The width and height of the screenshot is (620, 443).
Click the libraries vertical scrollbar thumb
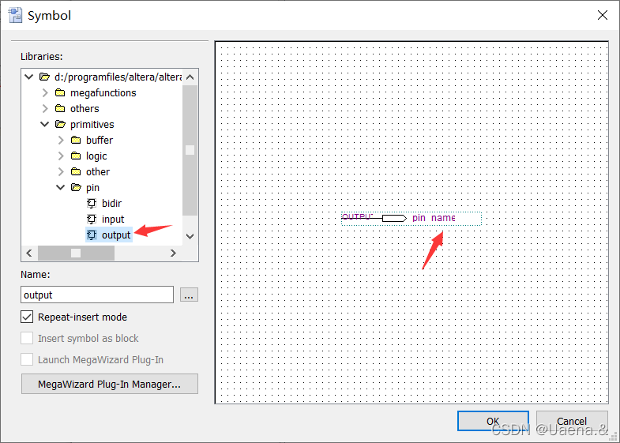(190, 150)
